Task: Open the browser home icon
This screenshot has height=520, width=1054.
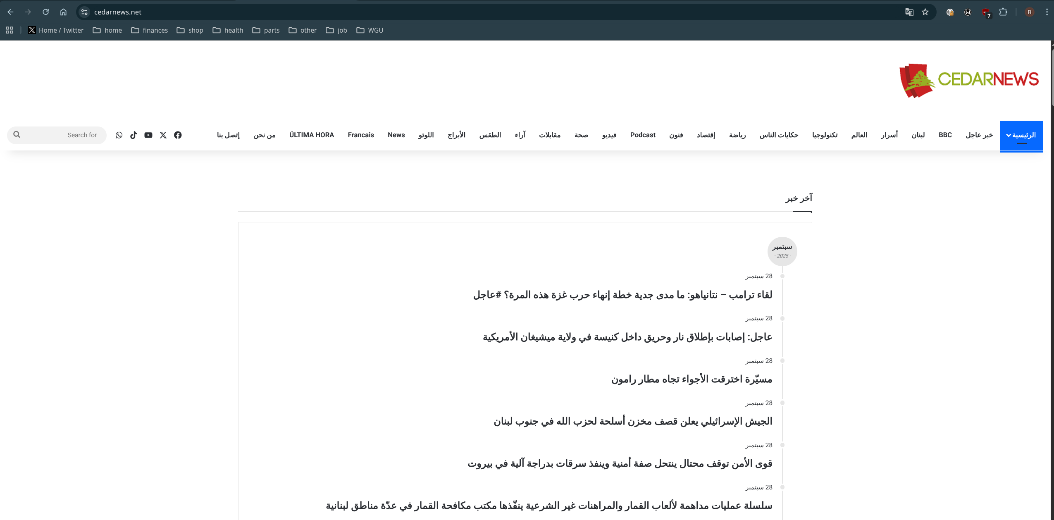Action: click(x=63, y=12)
